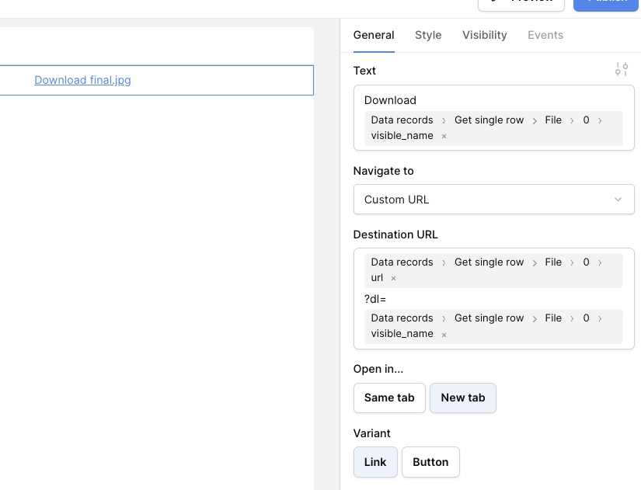Screen dimensions: 641x490
Task: Remove the url chip from Destination URL
Action: click(393, 278)
